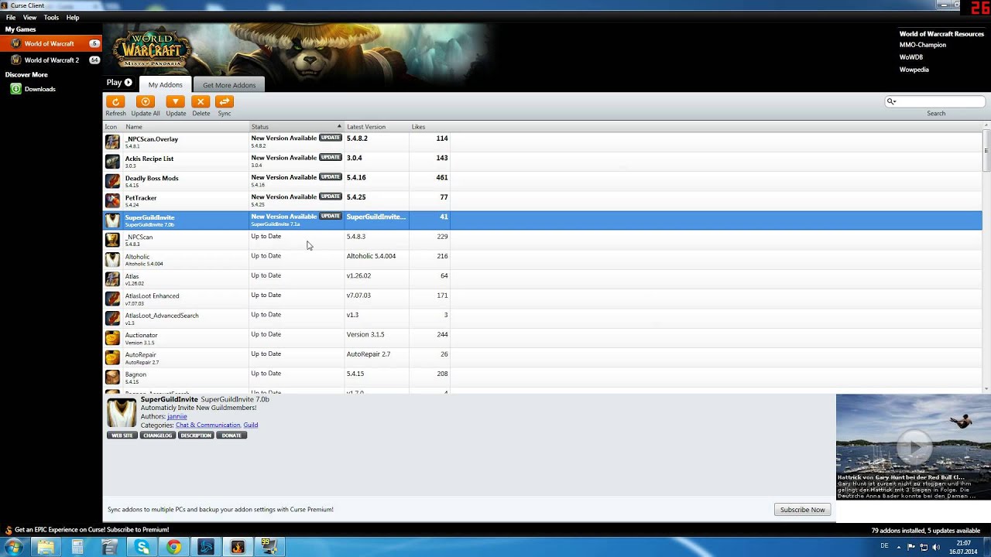Open the MMO-Champion resource link

point(923,45)
